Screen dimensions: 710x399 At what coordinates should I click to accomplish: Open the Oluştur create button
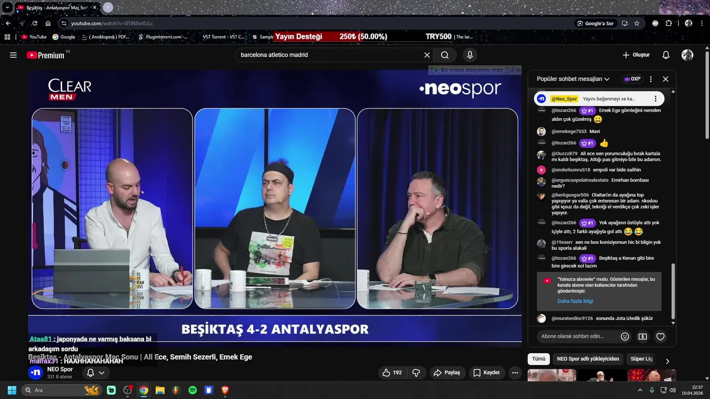636,55
